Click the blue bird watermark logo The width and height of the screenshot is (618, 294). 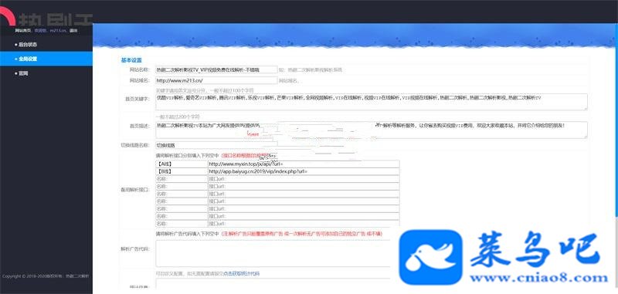[x=430, y=257]
